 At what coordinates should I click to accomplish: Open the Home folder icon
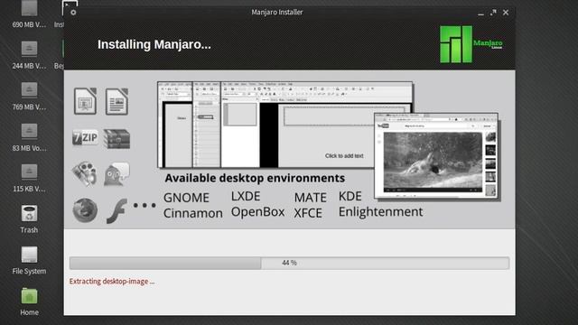pos(29,296)
